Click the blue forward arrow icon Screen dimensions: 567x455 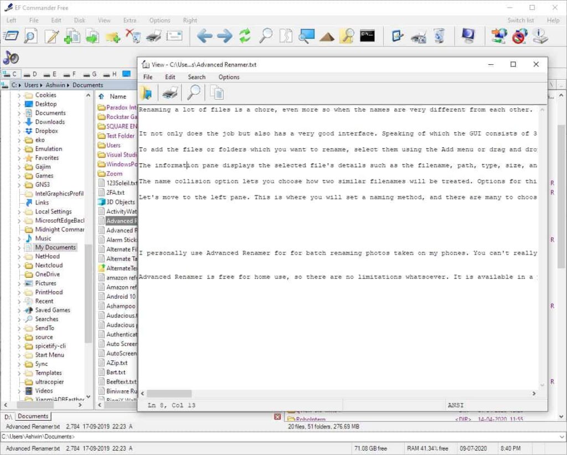225,36
